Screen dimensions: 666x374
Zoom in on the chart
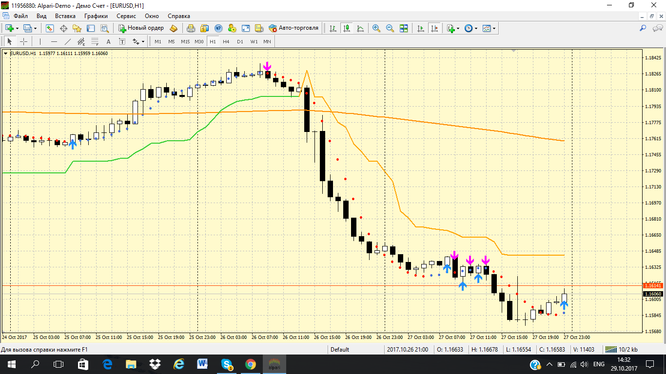tap(376, 28)
